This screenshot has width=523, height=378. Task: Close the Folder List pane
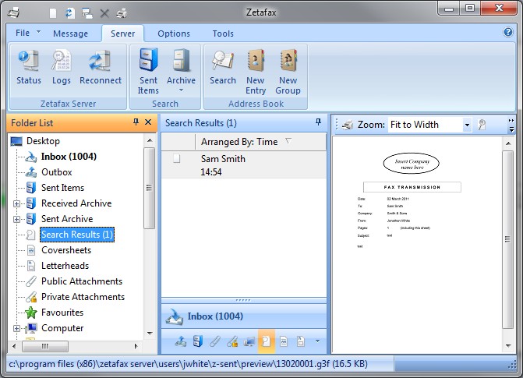click(x=148, y=122)
